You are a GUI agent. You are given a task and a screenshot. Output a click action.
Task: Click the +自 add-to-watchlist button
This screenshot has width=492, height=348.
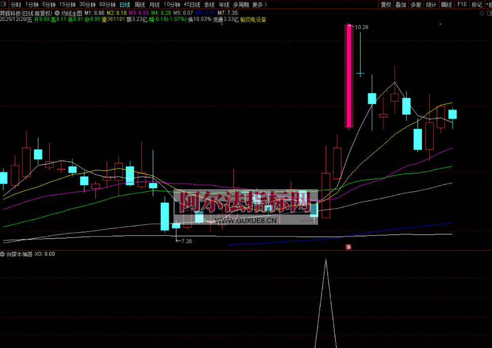pyautogui.click(x=488, y=5)
